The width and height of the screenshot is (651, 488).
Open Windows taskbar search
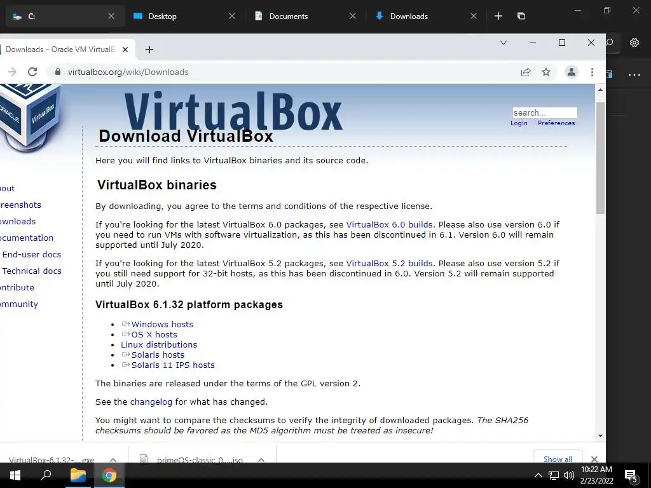[46, 475]
